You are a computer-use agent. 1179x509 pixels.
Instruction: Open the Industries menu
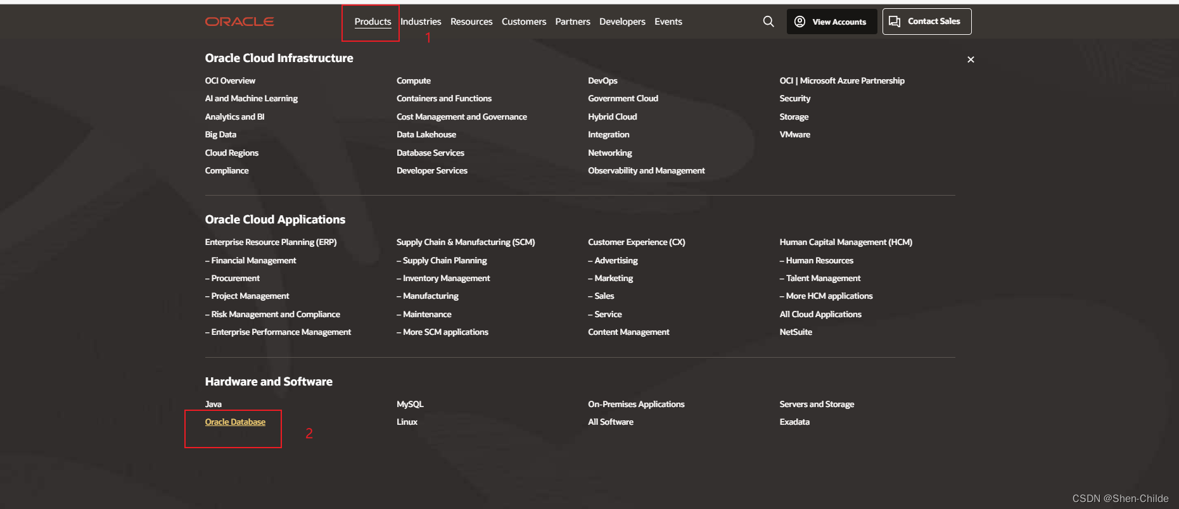(421, 22)
